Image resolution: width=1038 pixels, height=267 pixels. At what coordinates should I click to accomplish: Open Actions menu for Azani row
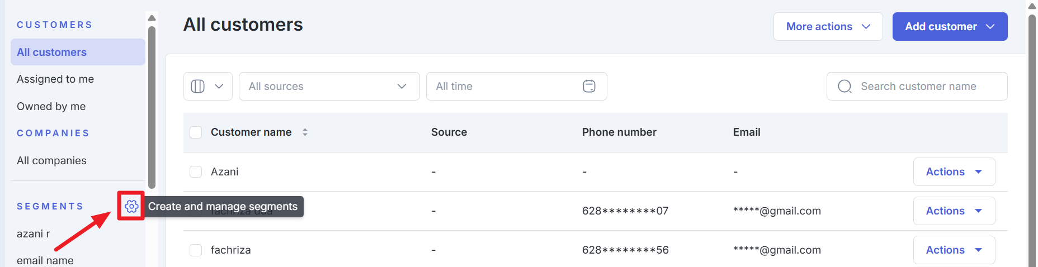[954, 171]
